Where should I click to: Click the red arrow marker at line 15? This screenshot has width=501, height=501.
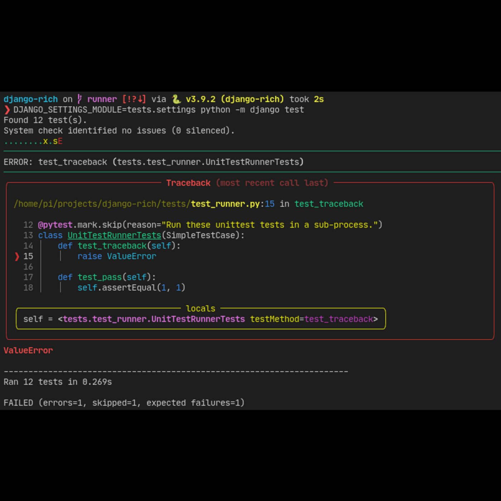click(17, 256)
